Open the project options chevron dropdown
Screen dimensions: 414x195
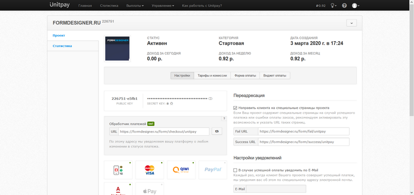point(351,23)
